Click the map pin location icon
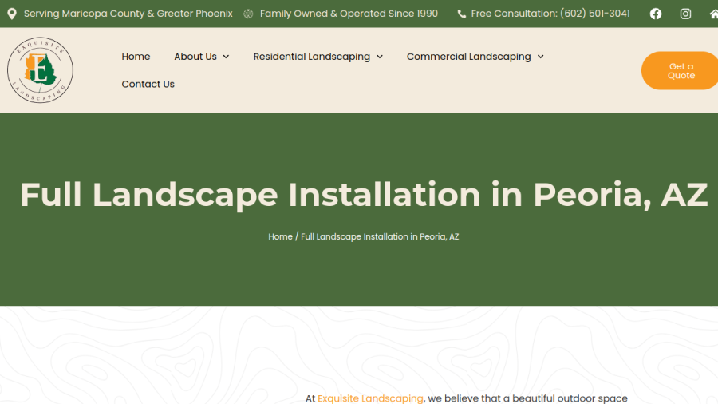 pyautogui.click(x=12, y=14)
